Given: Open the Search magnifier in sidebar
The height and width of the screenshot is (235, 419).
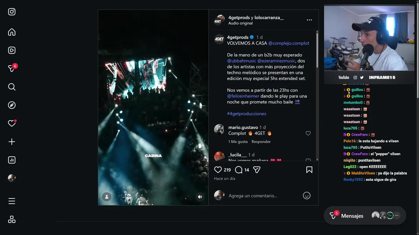Looking at the screenshot, I should tap(12, 87).
